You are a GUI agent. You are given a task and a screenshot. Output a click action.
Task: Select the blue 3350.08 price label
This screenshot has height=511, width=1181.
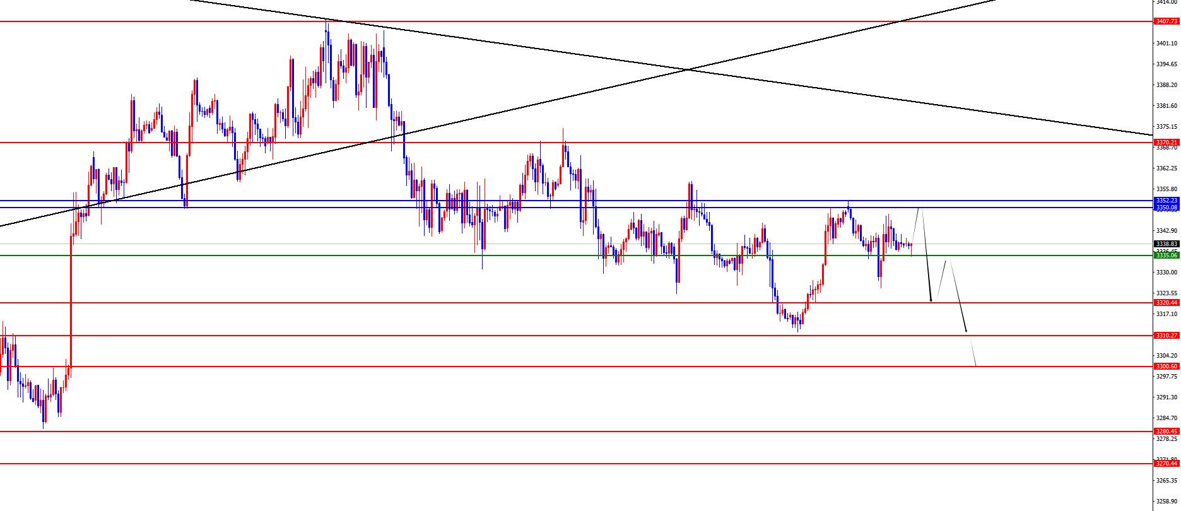point(1166,207)
